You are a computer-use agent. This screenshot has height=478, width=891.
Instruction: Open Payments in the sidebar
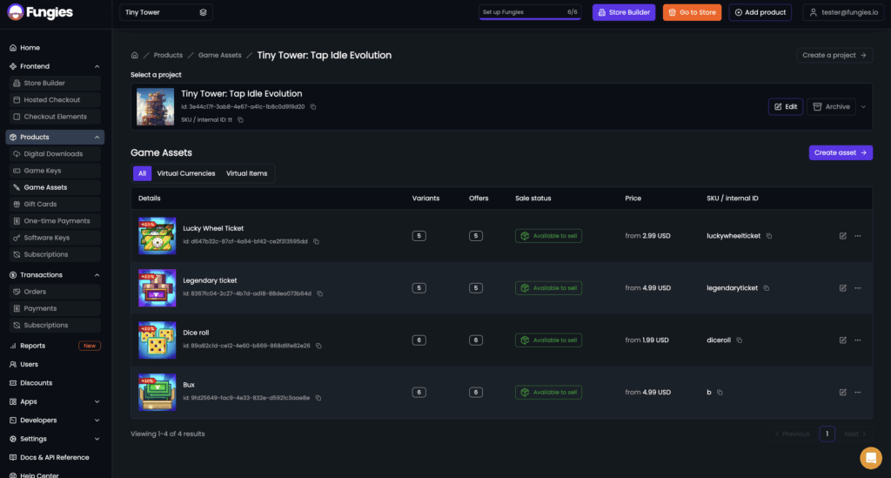coord(55,308)
